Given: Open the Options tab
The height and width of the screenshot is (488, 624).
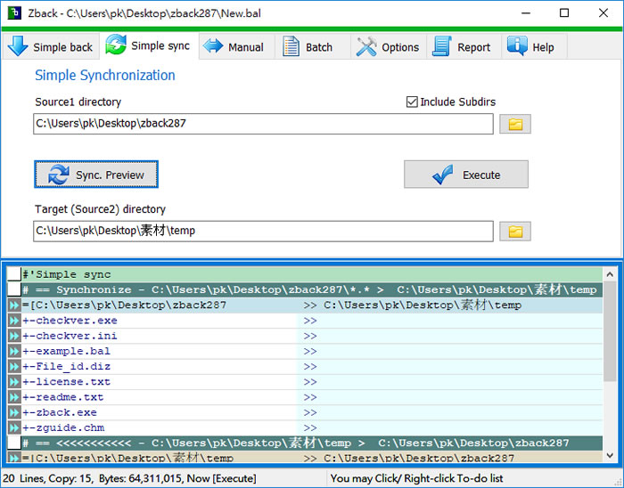Looking at the screenshot, I should point(389,47).
